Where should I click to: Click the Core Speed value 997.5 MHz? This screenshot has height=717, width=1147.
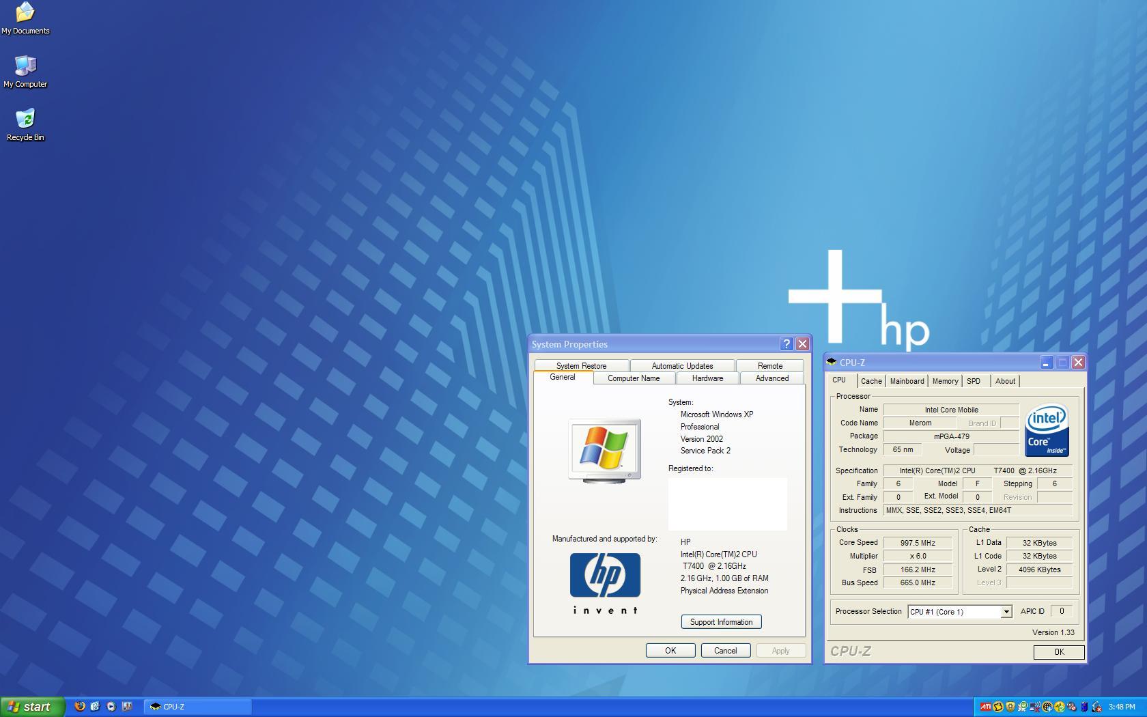(x=918, y=543)
